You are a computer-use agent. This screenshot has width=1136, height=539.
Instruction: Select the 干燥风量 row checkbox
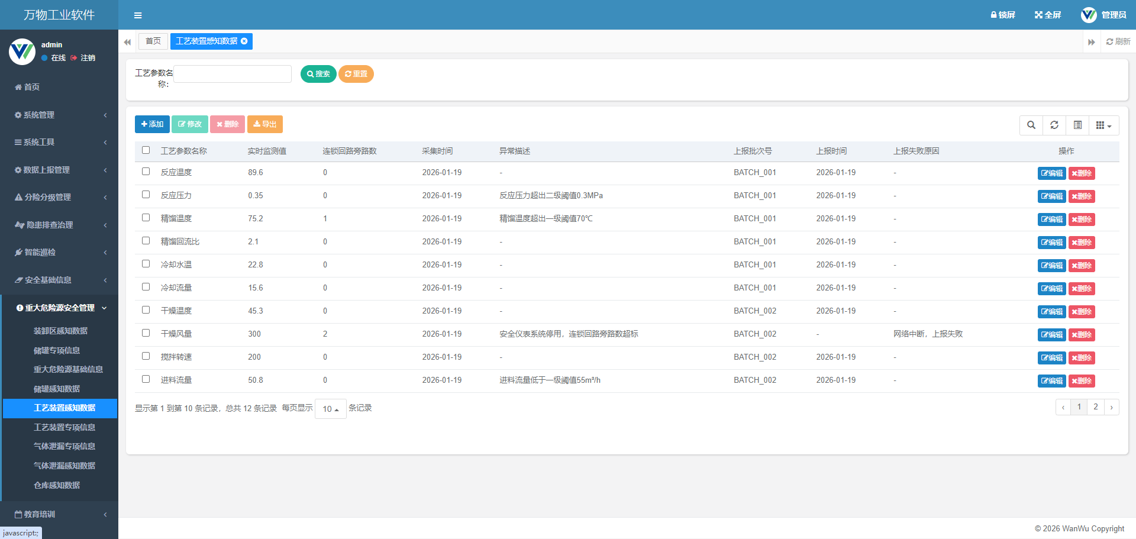click(x=146, y=333)
